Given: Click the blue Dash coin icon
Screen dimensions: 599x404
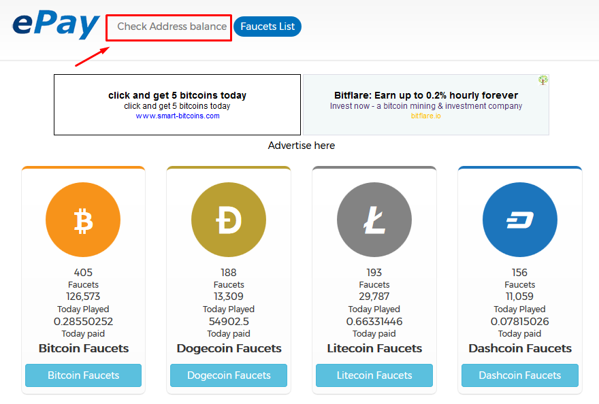Looking at the screenshot, I should click(519, 220).
